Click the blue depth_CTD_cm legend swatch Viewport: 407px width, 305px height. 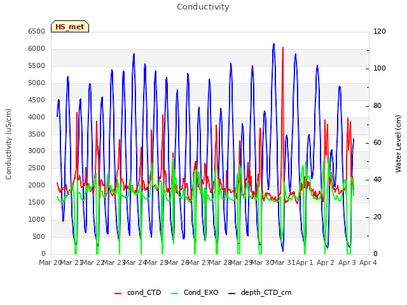[231, 294]
